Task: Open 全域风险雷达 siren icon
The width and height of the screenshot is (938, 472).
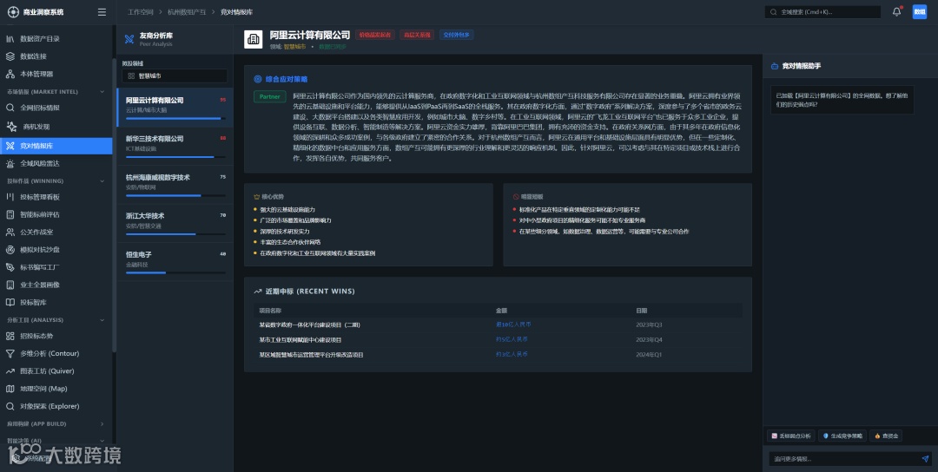Action: point(10,163)
